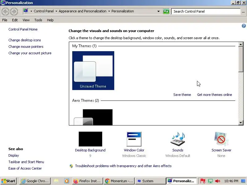
Task: Select the first Aero theme thumbnail
Action: (93, 117)
